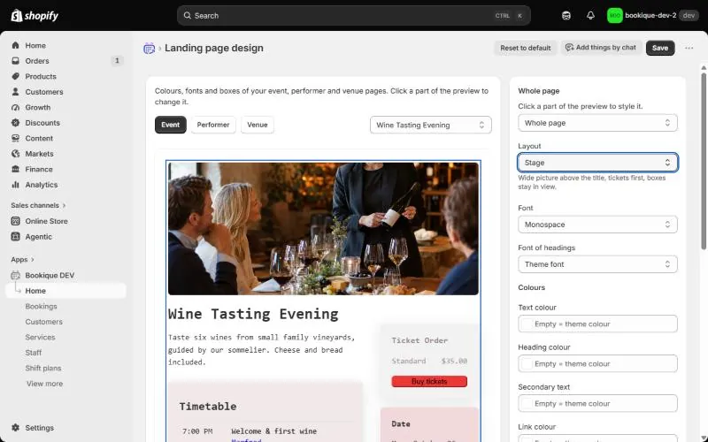Open Staff in Bookique submenu
The width and height of the screenshot is (708, 442).
pos(34,353)
